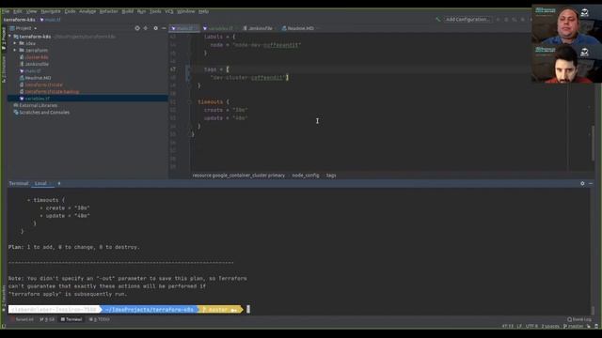
Task: Select the Local terminal tab
Action: pos(40,184)
